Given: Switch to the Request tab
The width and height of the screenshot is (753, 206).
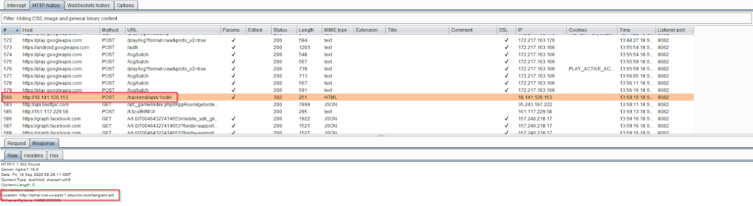Looking at the screenshot, I should 16,143.
